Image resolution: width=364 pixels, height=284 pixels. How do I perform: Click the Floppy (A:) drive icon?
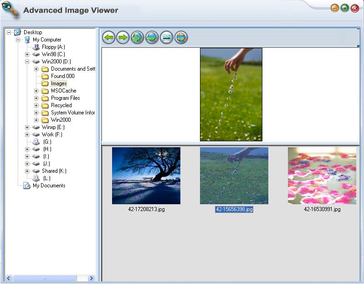tap(36, 47)
